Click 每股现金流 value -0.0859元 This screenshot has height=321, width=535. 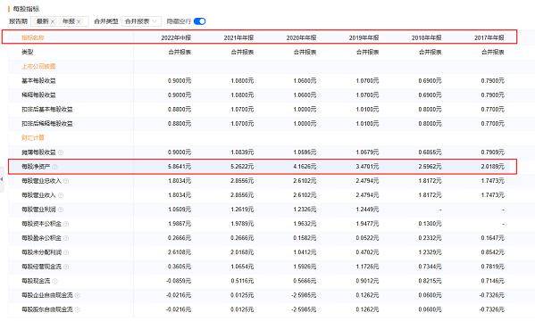tap(179, 281)
